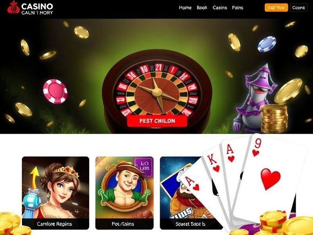Select the Caains navigation link
This screenshot has width=313, height=235.
tap(219, 7)
